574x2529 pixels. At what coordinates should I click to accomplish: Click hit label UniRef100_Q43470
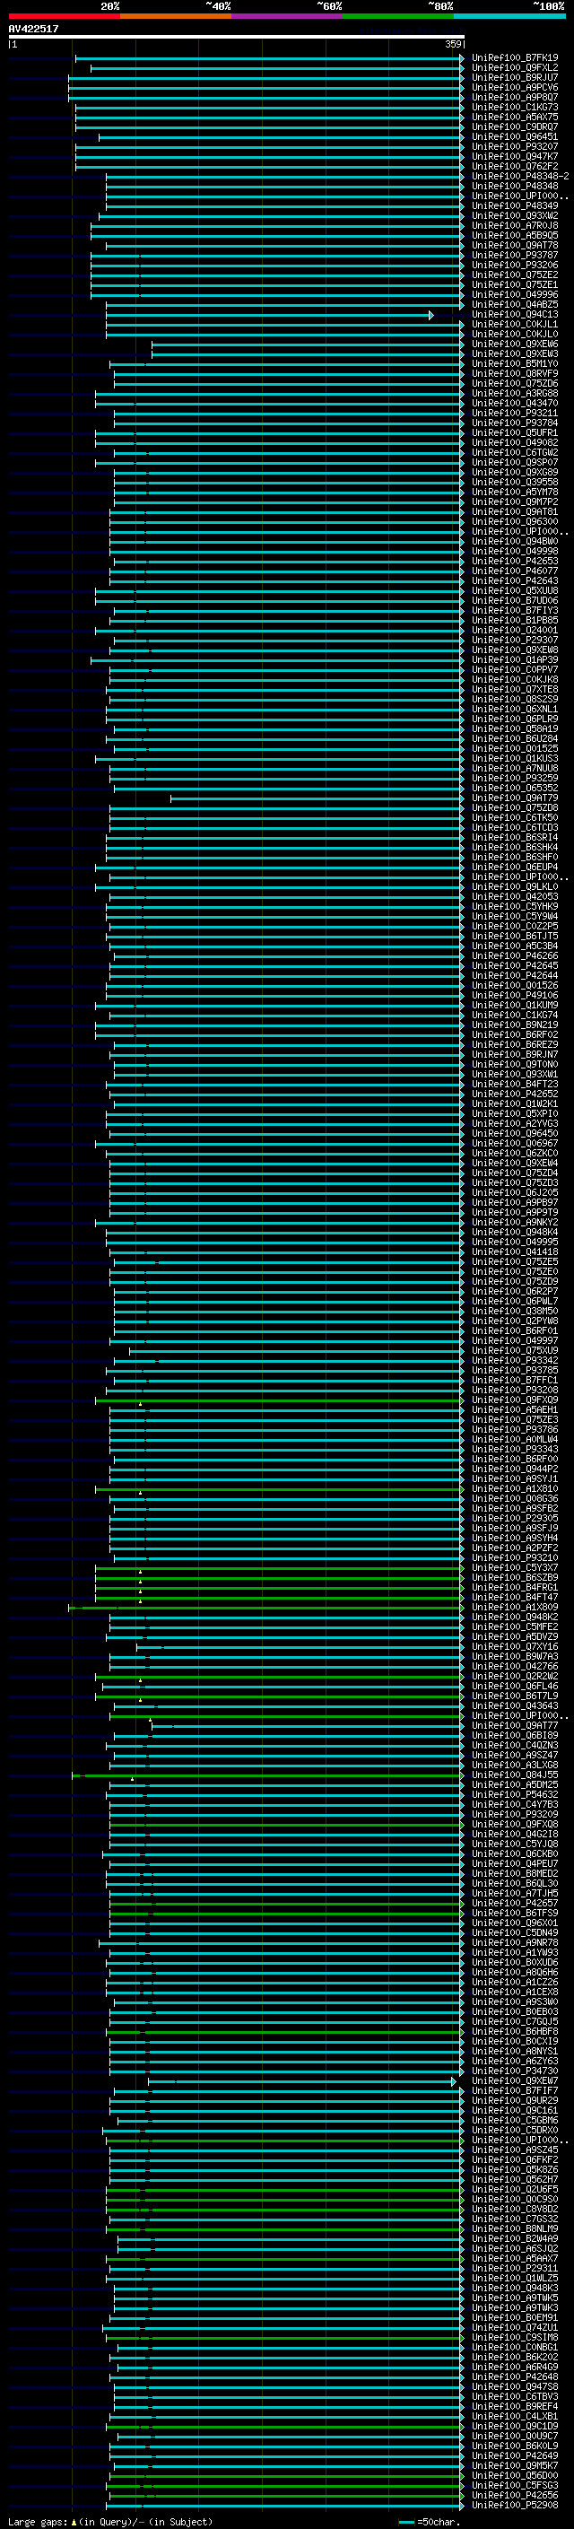coord(514,404)
